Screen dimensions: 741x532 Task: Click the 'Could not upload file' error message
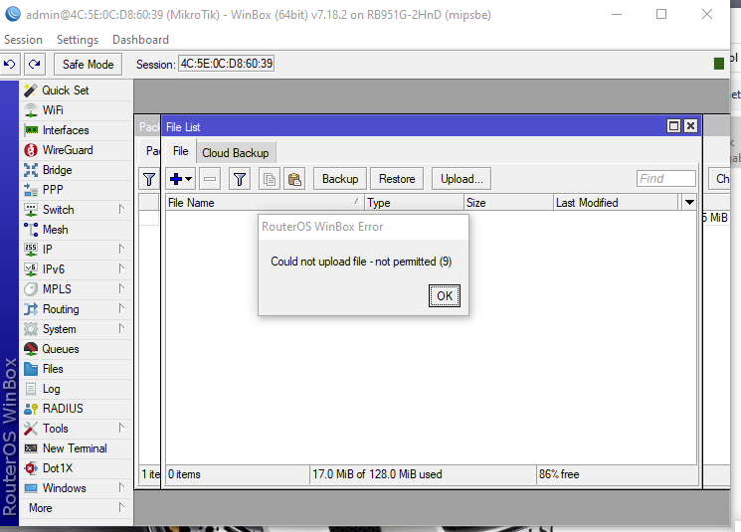coord(361,262)
